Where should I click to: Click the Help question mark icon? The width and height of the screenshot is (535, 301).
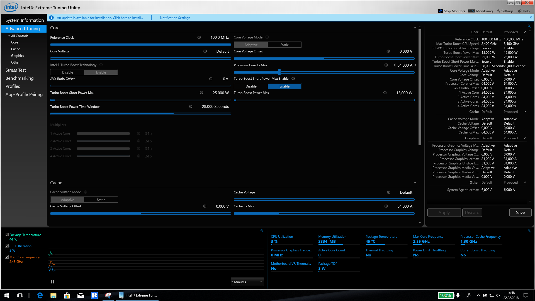(520, 11)
